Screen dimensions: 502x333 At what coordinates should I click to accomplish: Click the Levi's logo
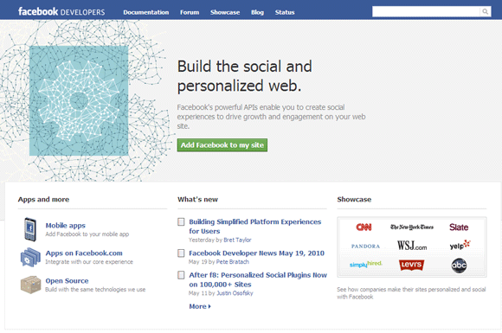(x=411, y=265)
